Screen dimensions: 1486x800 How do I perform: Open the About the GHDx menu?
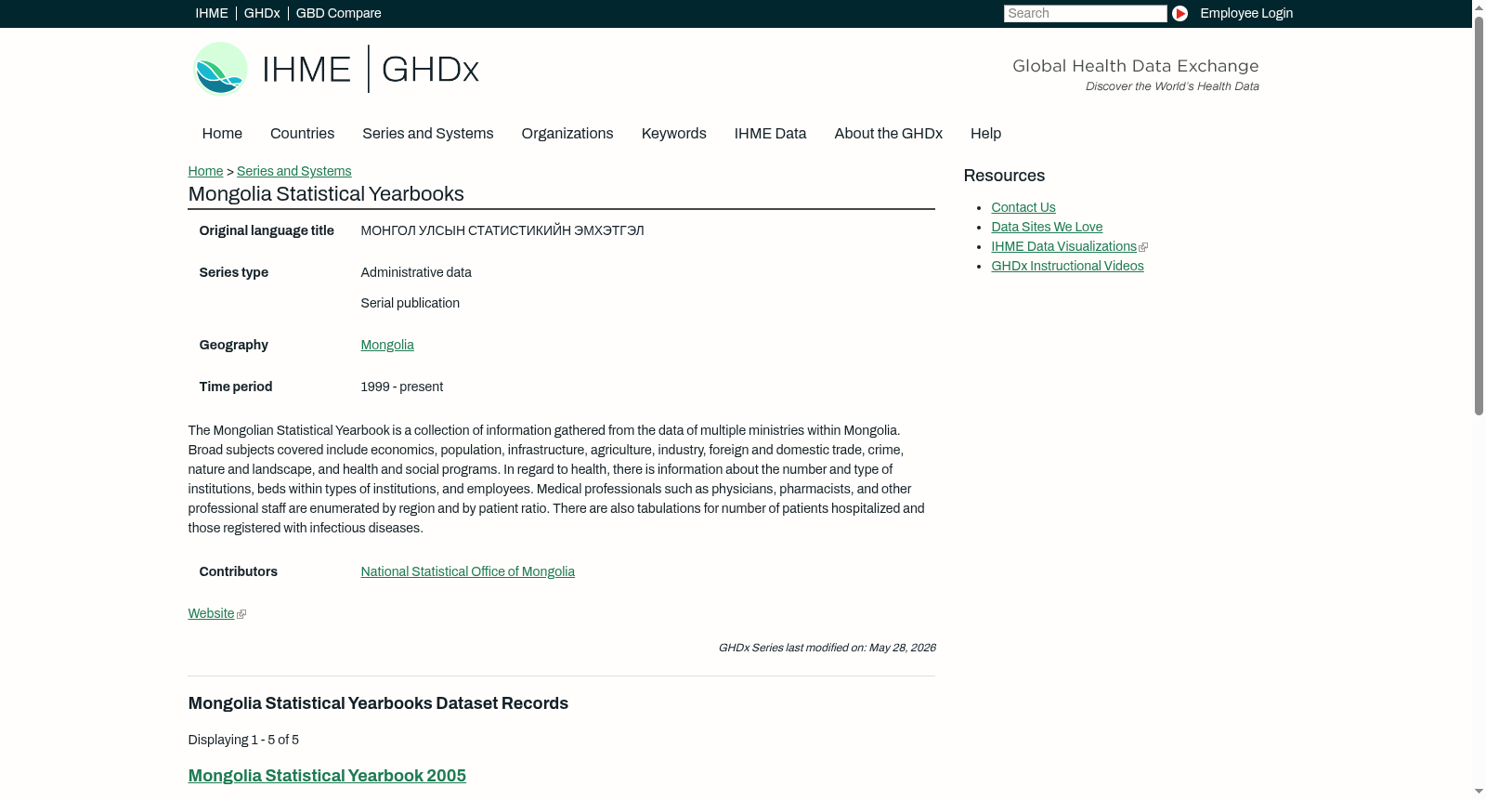[x=888, y=134]
